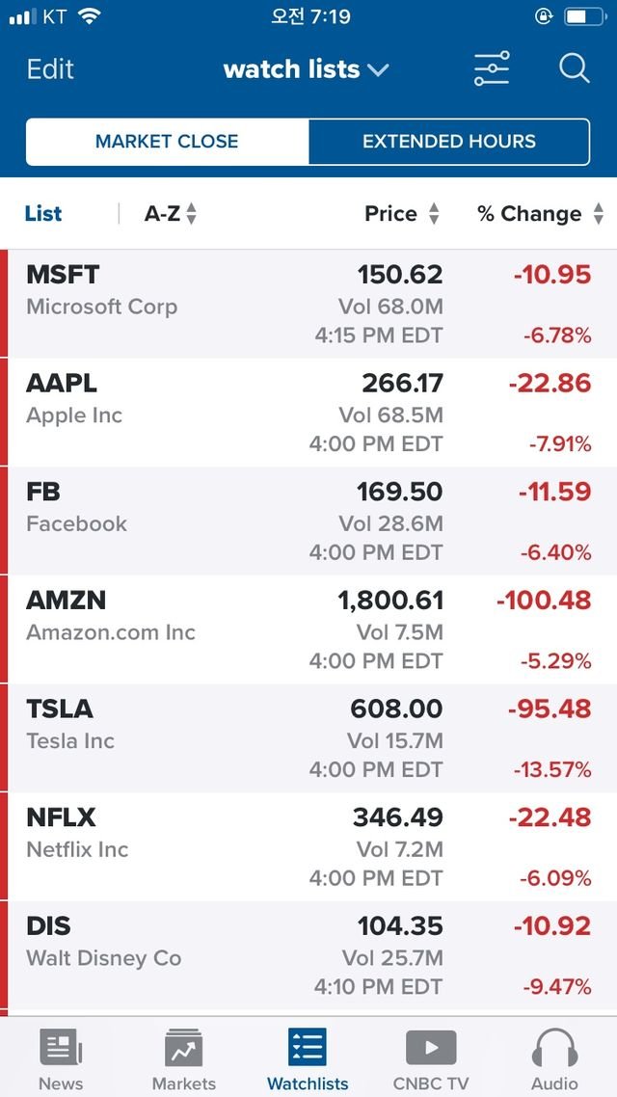Viewport: 617px width, 1097px height.
Task: Open the search magnifier icon
Action: (x=575, y=69)
